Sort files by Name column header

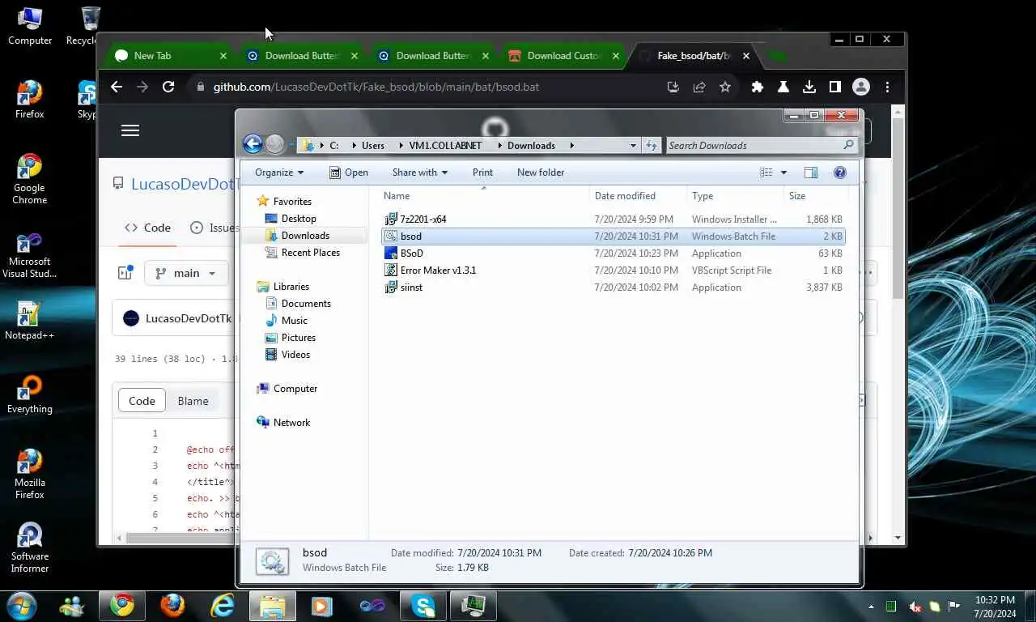(485, 196)
